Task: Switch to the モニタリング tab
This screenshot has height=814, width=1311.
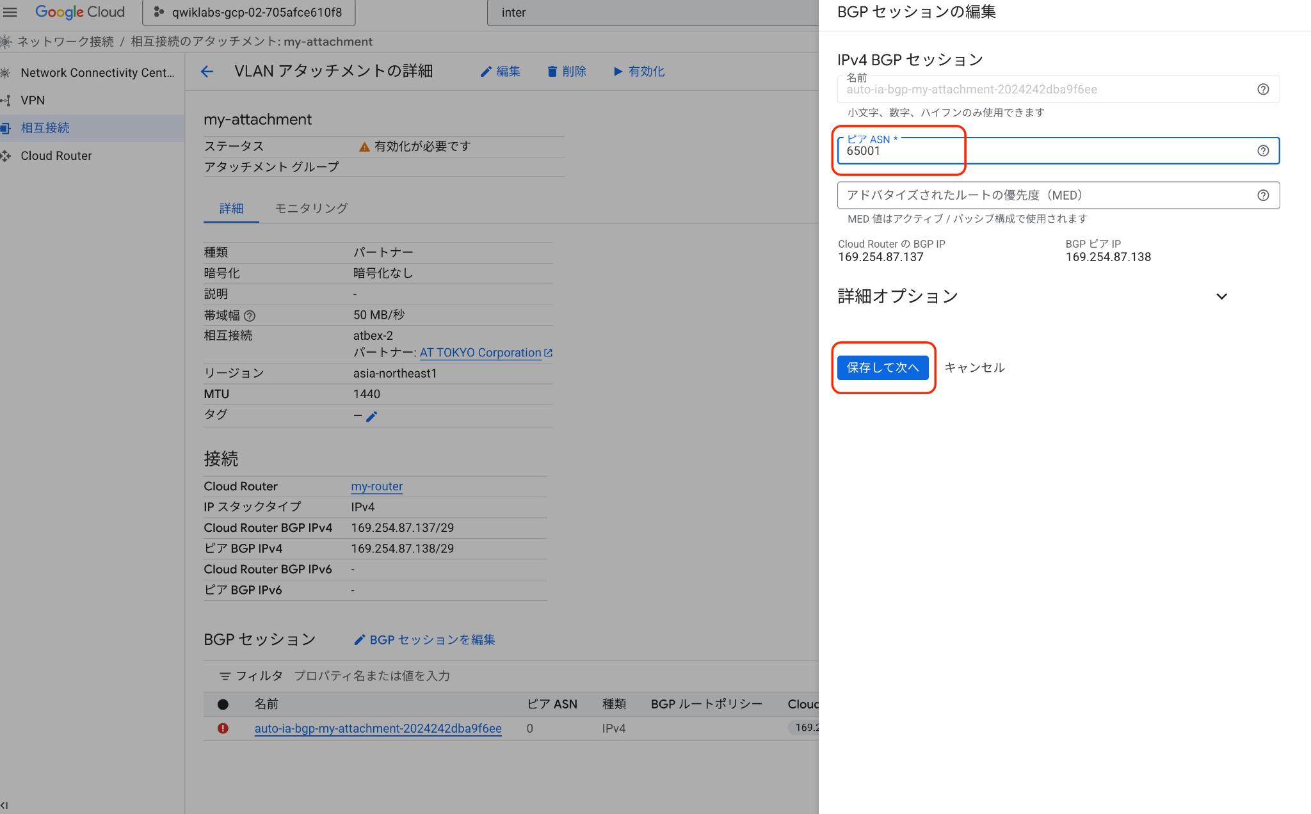Action: 311,208
